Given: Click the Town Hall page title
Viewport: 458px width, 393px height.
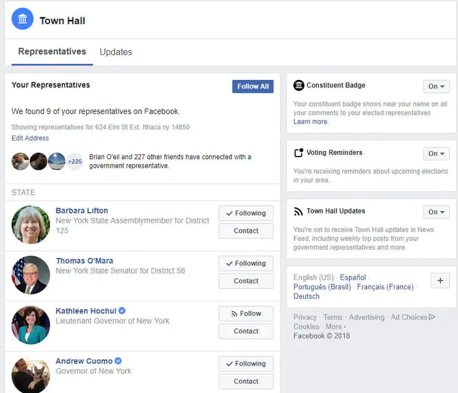Looking at the screenshot, I should click(x=63, y=20).
